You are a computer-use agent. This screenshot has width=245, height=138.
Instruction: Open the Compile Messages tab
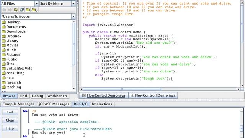[x=18, y=104]
